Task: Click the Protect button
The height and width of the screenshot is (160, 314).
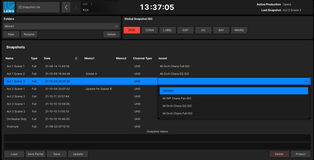Action: (x=300, y=154)
